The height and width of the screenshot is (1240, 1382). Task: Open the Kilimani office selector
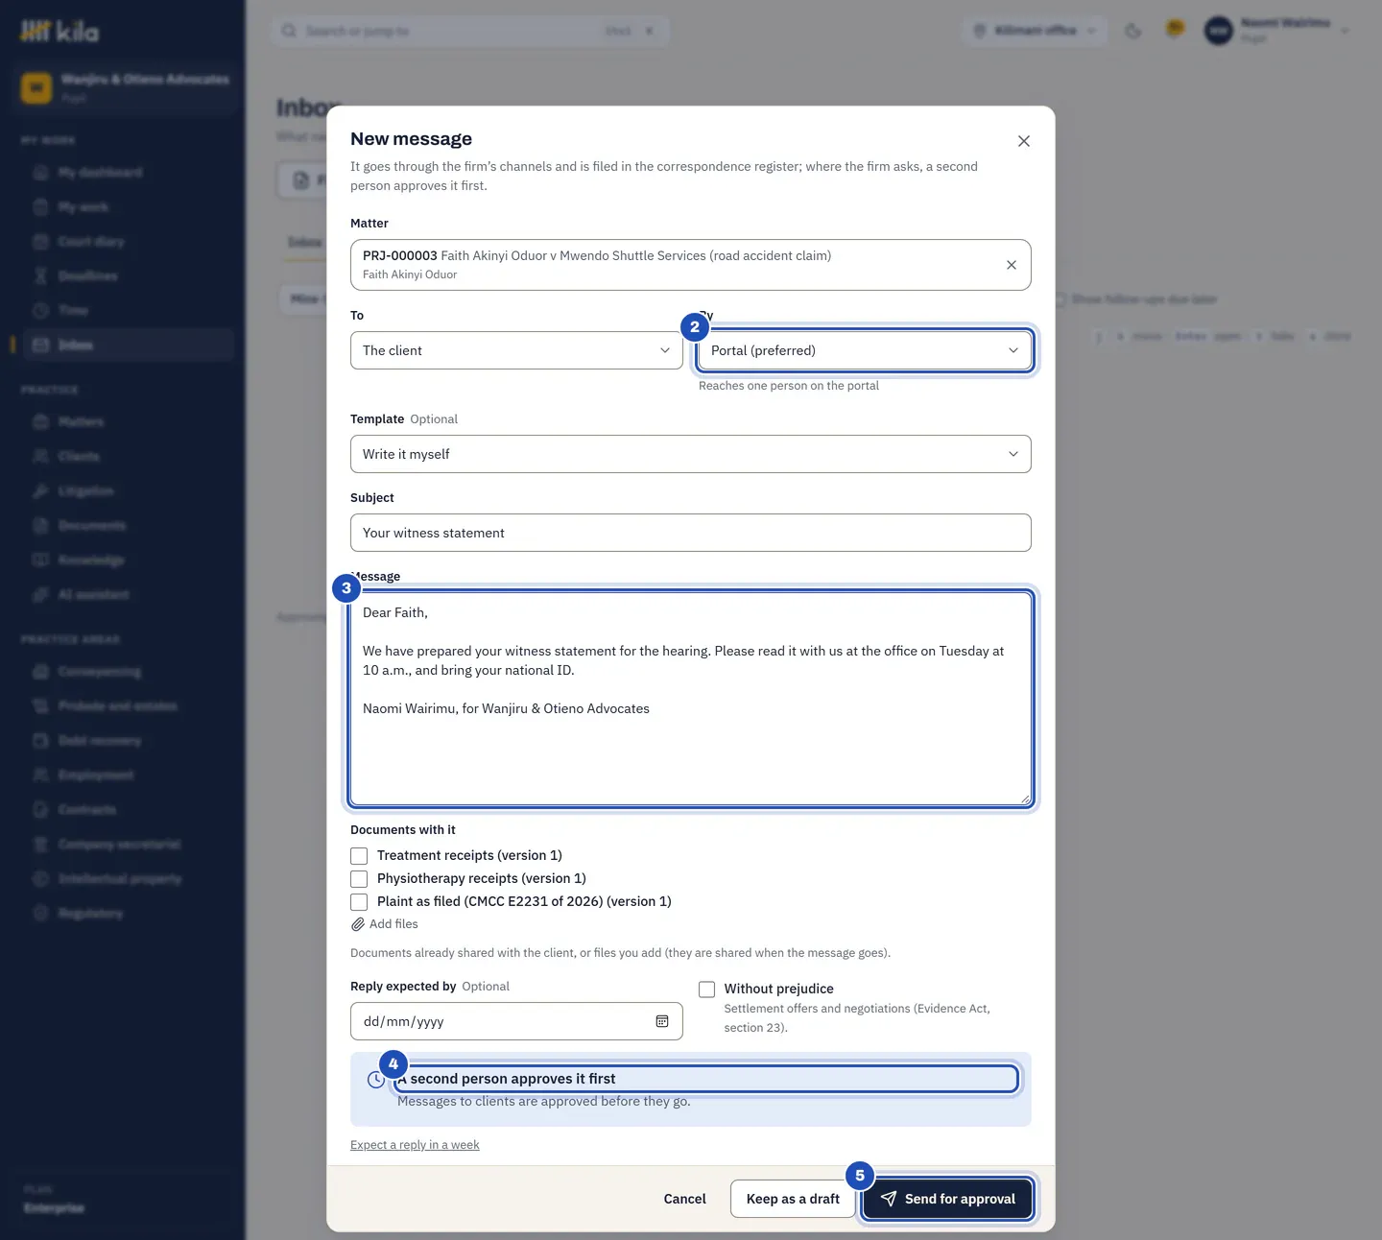pos(1035,31)
